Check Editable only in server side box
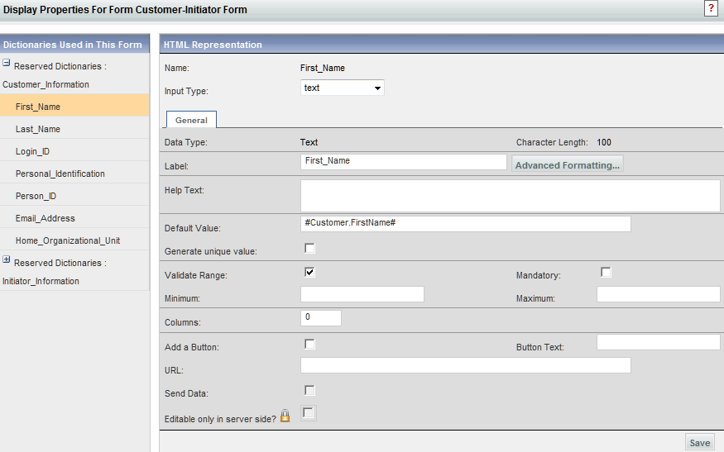The width and height of the screenshot is (724, 452). pyautogui.click(x=309, y=413)
